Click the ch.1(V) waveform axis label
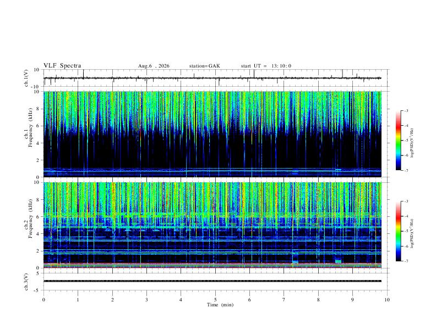 [x=26, y=78]
